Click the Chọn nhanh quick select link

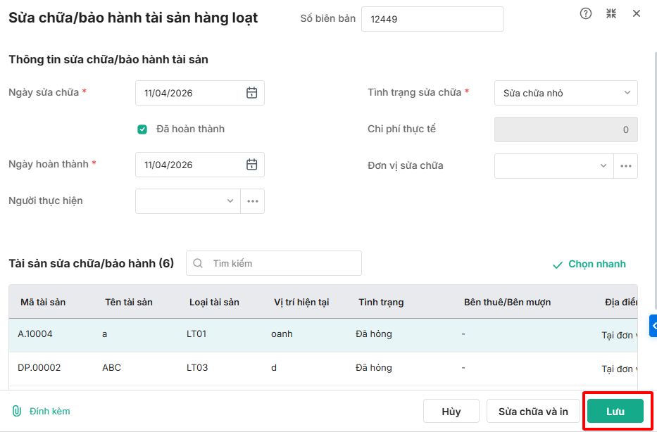click(x=589, y=265)
